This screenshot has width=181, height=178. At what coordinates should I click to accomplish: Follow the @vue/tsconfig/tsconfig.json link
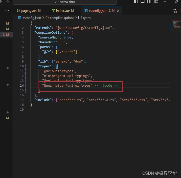(84, 28)
